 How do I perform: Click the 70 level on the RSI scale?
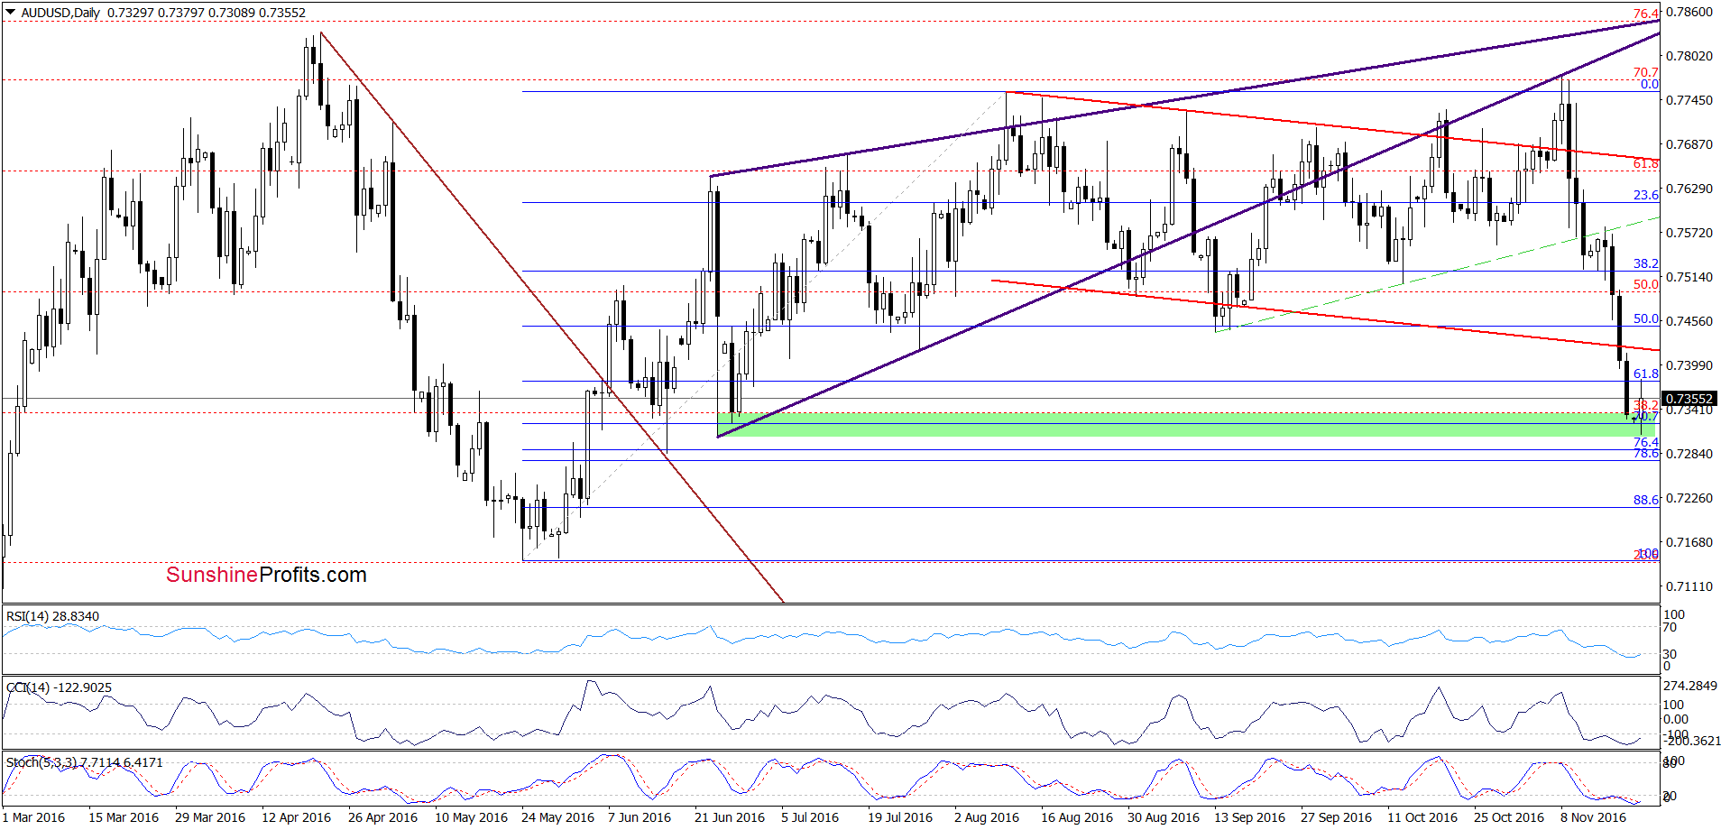coord(1670,627)
